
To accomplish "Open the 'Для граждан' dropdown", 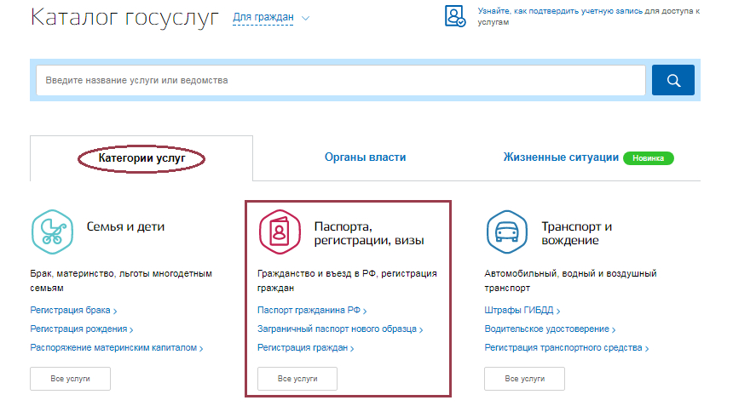I will [x=271, y=17].
